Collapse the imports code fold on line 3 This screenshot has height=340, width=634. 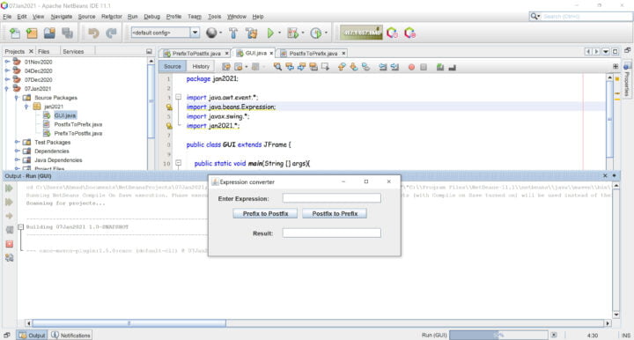coord(178,97)
